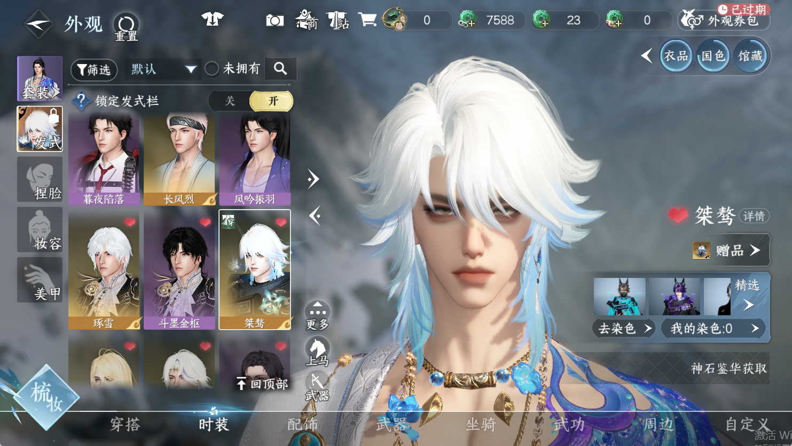Open the 更多 more options button
Viewport: 792px width, 446px height.
pos(317,315)
